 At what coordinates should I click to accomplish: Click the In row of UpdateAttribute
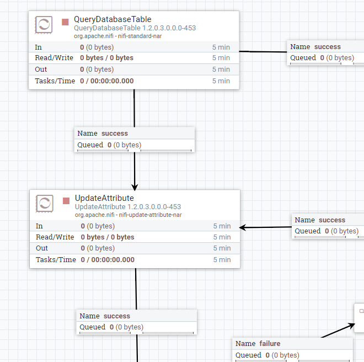pos(135,226)
